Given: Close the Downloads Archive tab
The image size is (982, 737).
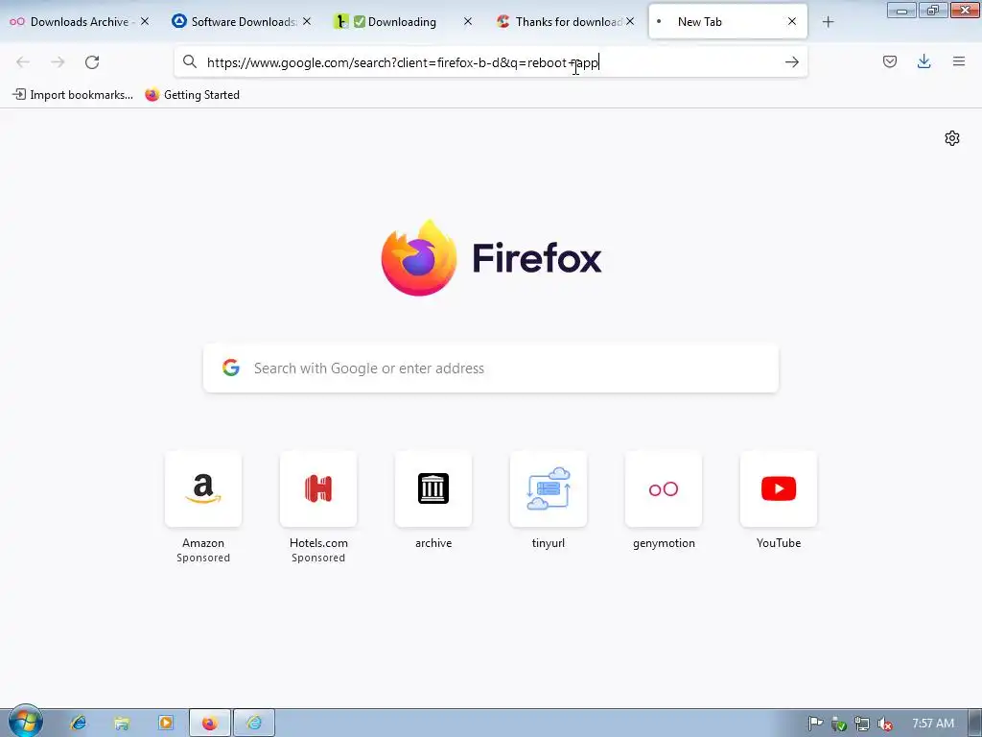Looking at the screenshot, I should [x=145, y=21].
